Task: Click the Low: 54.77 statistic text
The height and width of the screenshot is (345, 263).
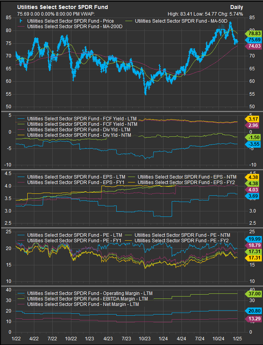Action: [x=205, y=14]
